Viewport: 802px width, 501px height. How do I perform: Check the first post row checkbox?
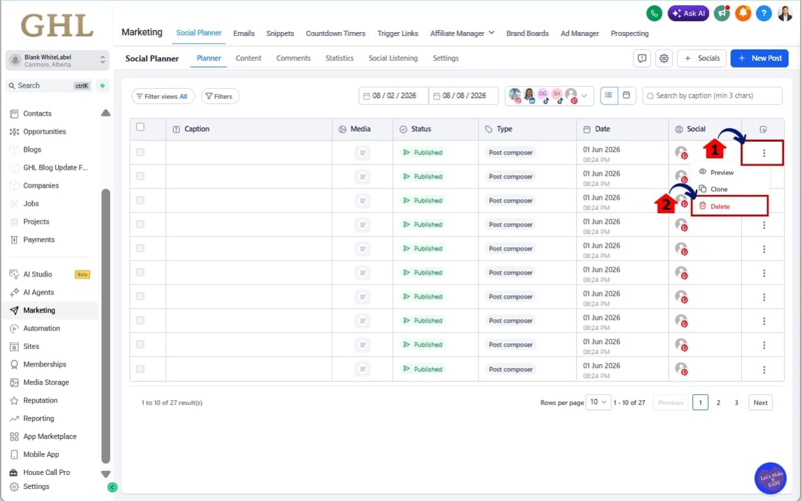pos(140,152)
